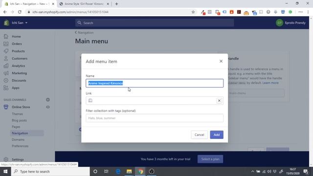Add a sales channel with plus icon
Viewport: 313px width, 176px height.
coord(48,100)
